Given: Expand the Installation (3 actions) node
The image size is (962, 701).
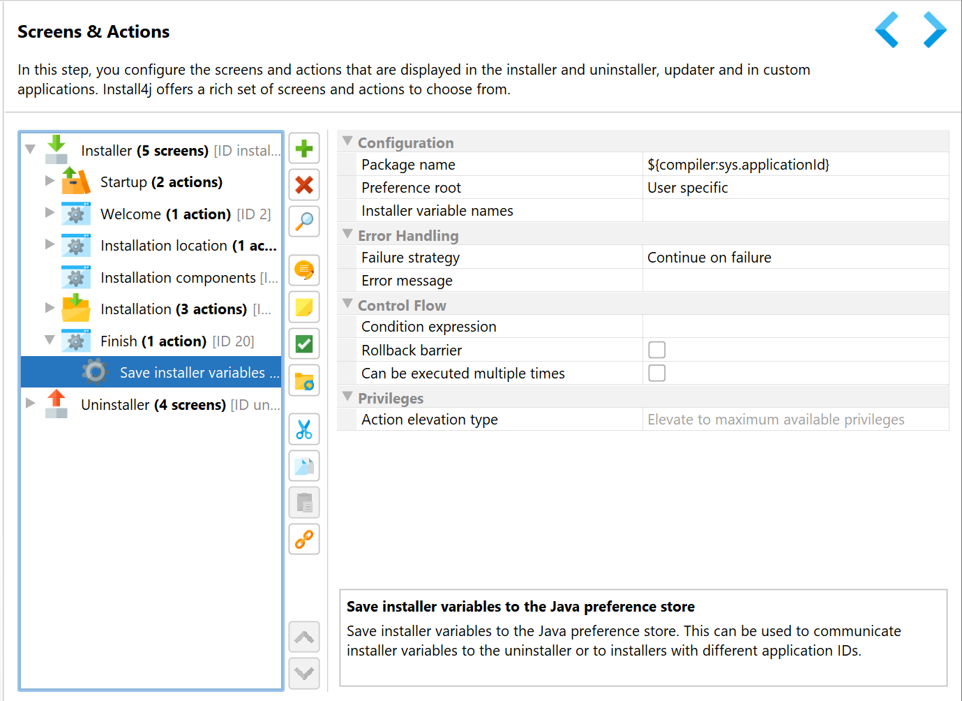Looking at the screenshot, I should (50, 308).
